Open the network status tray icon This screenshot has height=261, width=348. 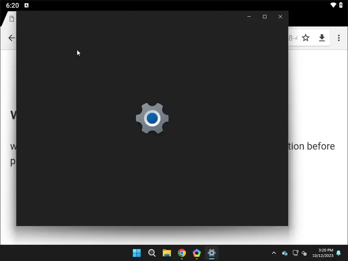click(295, 253)
